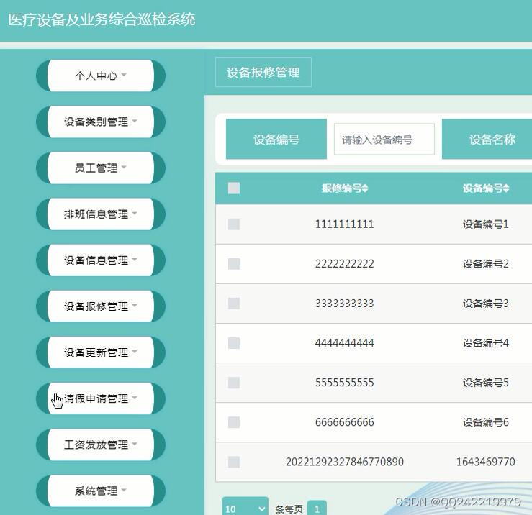532x515 pixels.
Task: Open the 个人中心 sidebar menu
Action: [101, 76]
